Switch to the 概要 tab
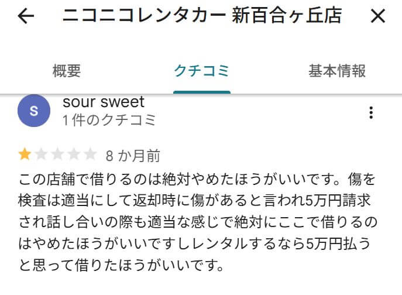402x295 pixels. point(67,71)
